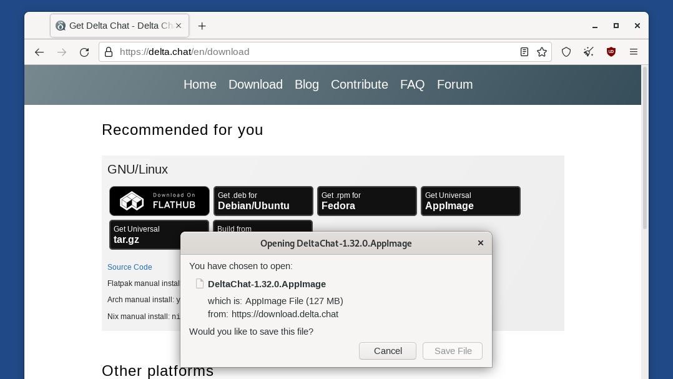Cancel the file download dialog
Image resolution: width=673 pixels, height=379 pixels.
(x=388, y=351)
